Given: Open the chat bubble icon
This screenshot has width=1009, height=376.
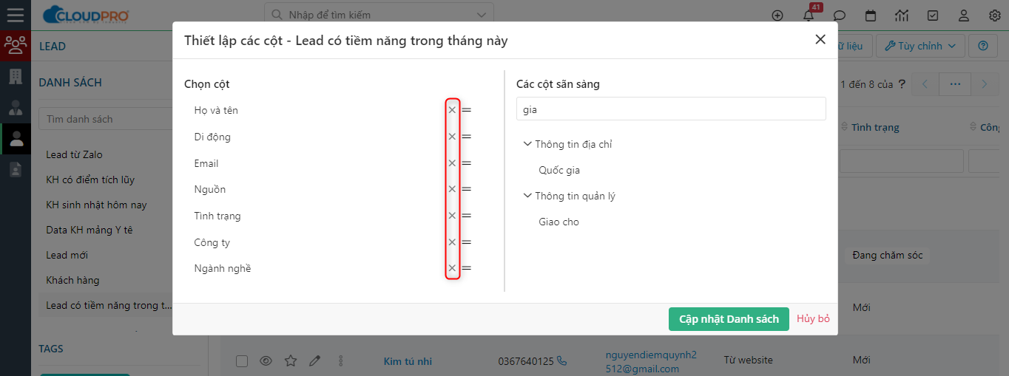Looking at the screenshot, I should point(840,15).
